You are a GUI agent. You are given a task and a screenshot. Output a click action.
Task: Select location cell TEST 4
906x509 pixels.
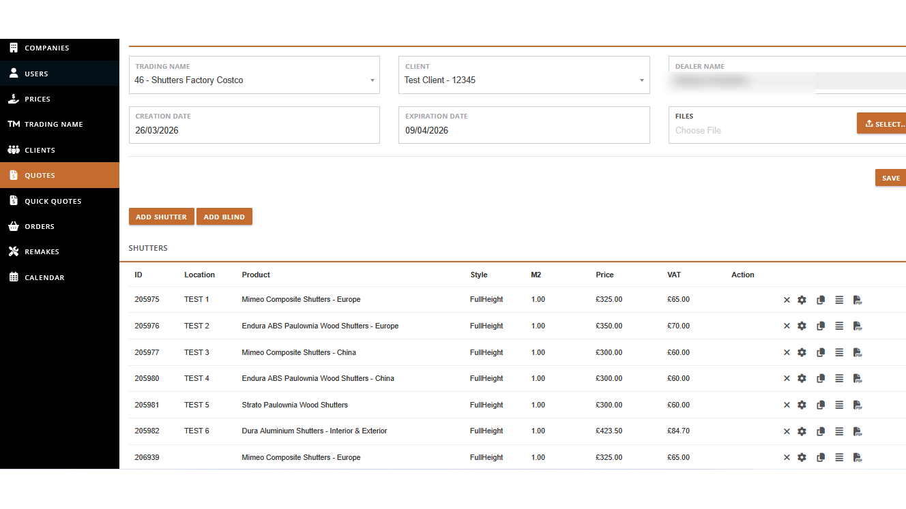coord(196,379)
